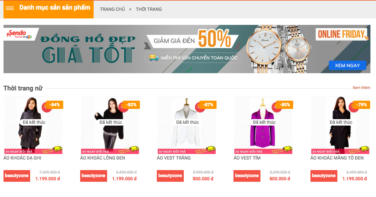
Task: Click beautyzone logo under Áo Vest Tím
Action: [247, 176]
